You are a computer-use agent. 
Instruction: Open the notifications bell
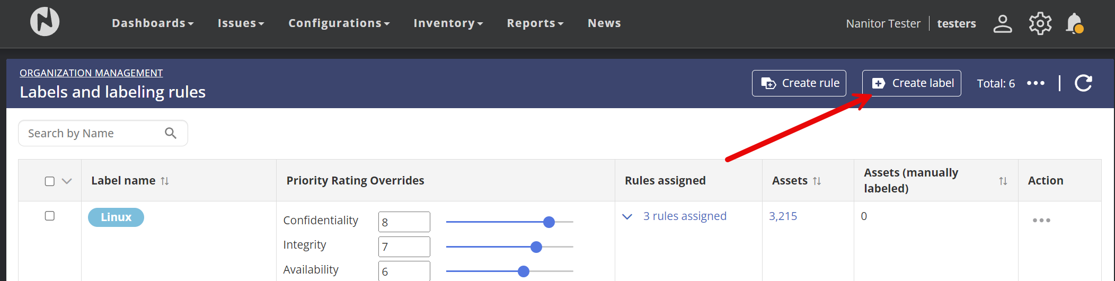click(1074, 23)
